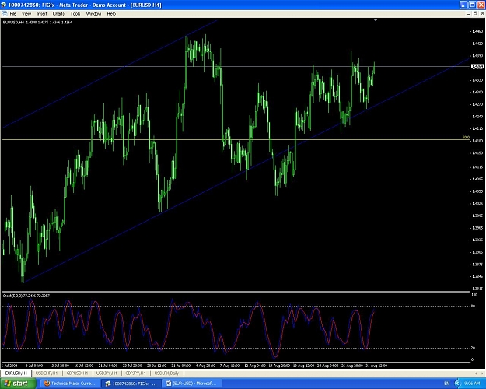
Task: Open the Help menu
Action: [x=111, y=14]
